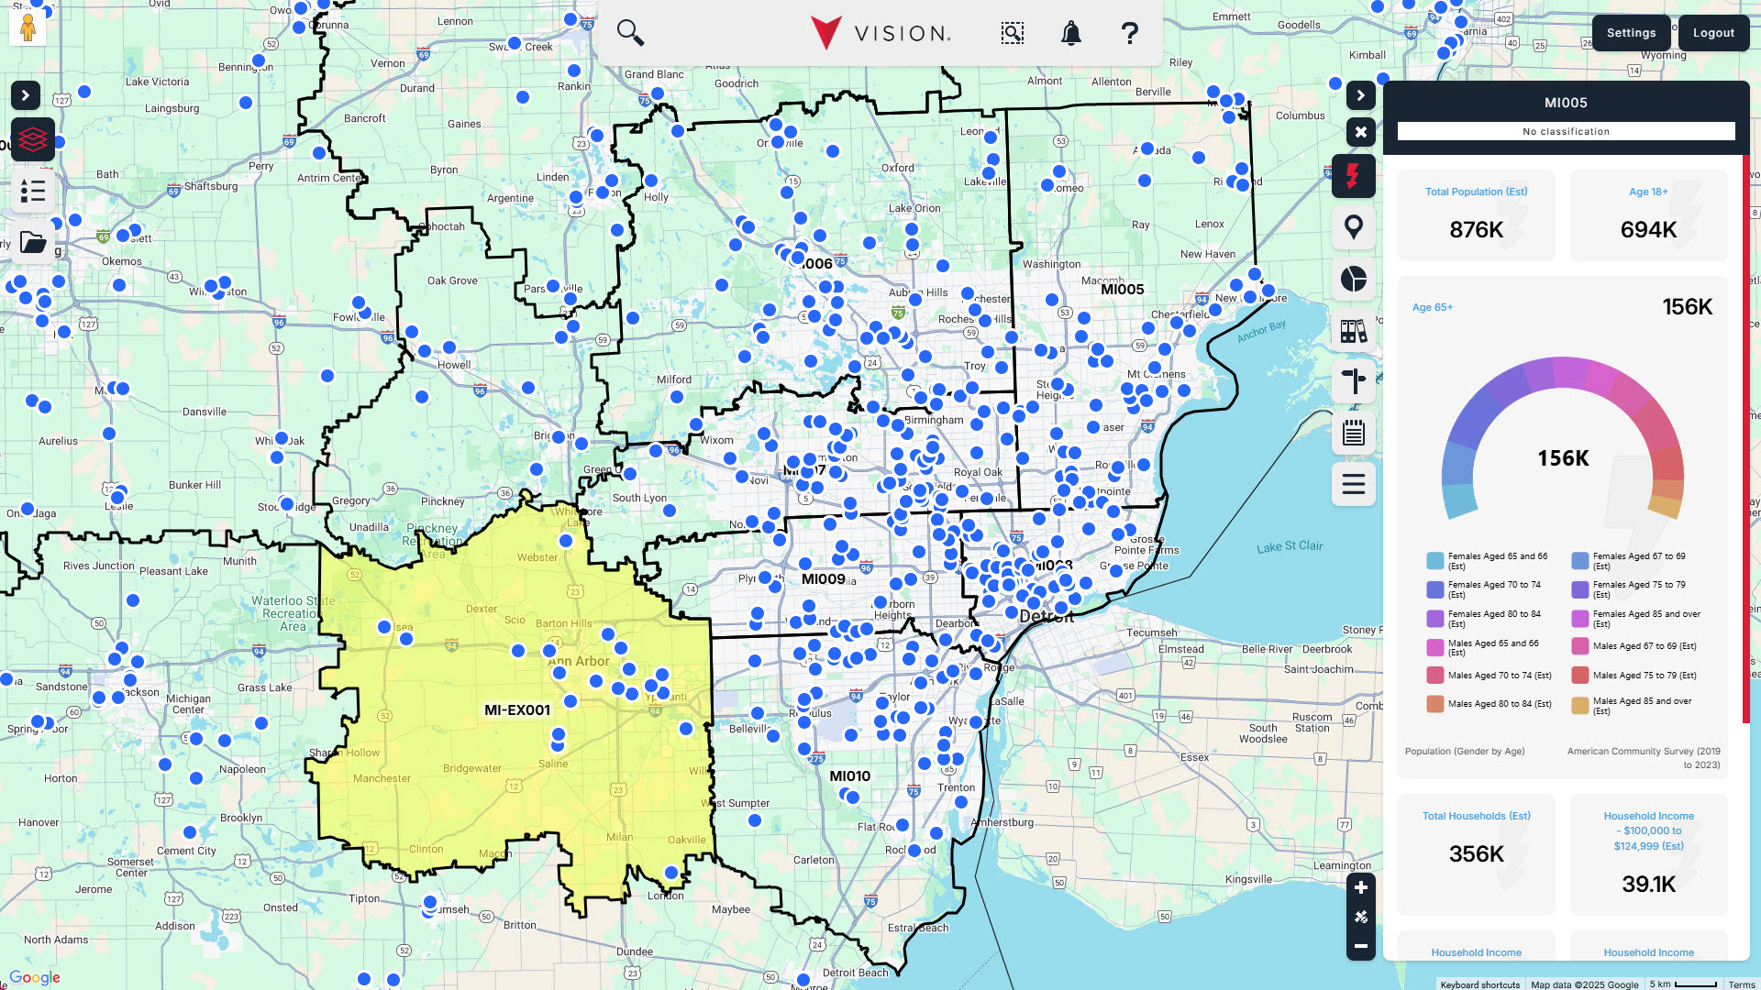Select the location pin panel icon
Screen dimensions: 1761x990
click(x=1353, y=227)
